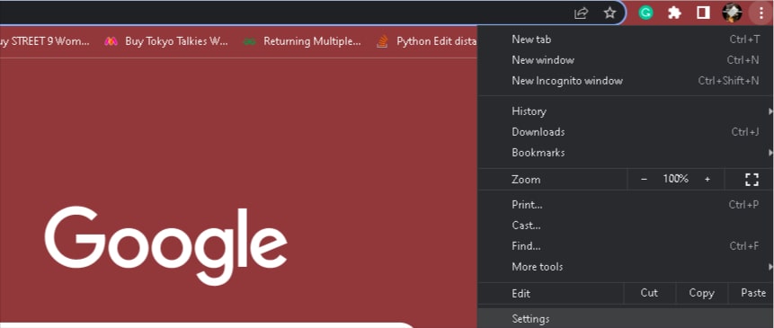Open the Buy Tokyo Talkies bookmark
The height and width of the screenshot is (328, 774).
pos(165,41)
